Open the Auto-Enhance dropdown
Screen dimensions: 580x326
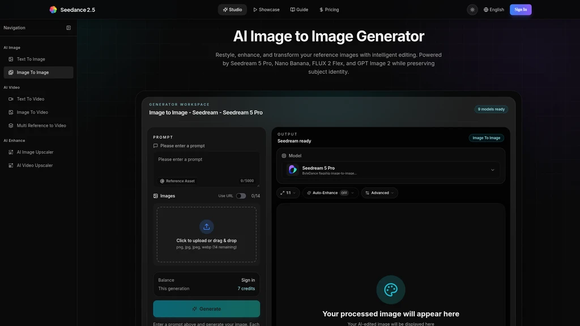coord(330,193)
